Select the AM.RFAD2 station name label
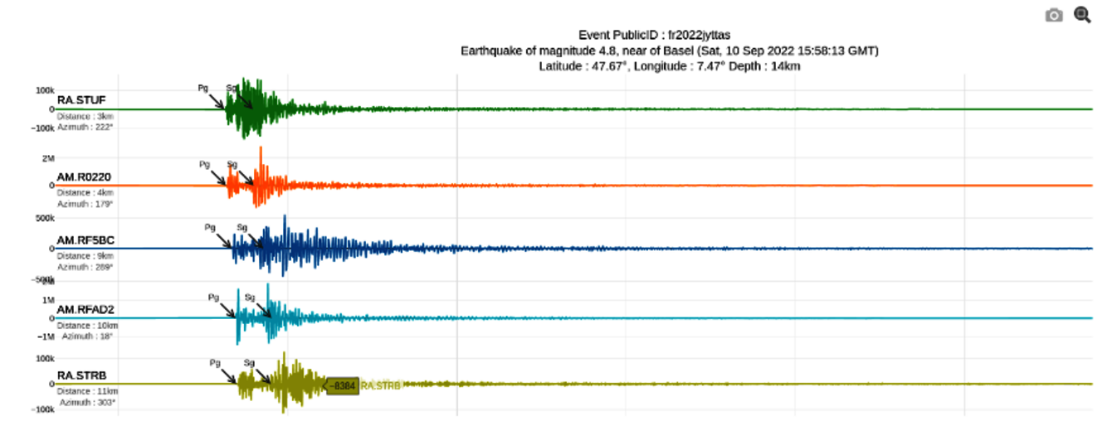Screen dimensions: 1112x445 pos(85,309)
